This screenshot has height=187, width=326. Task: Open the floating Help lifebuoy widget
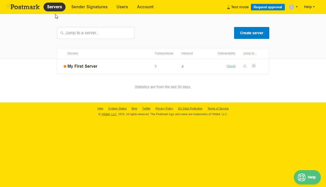(x=307, y=177)
